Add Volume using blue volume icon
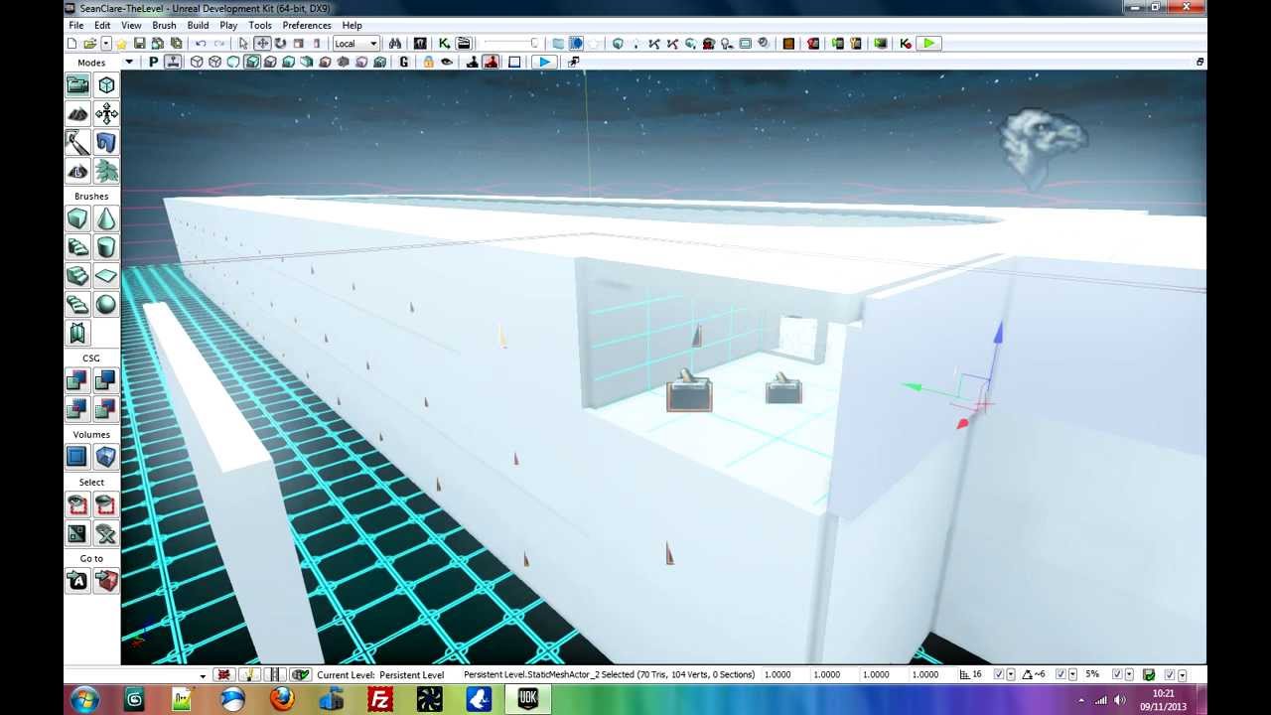Screen dimensions: 1271x715 click(x=106, y=457)
